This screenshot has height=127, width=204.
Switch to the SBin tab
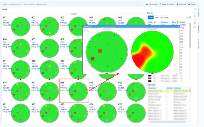(x=157, y=17)
